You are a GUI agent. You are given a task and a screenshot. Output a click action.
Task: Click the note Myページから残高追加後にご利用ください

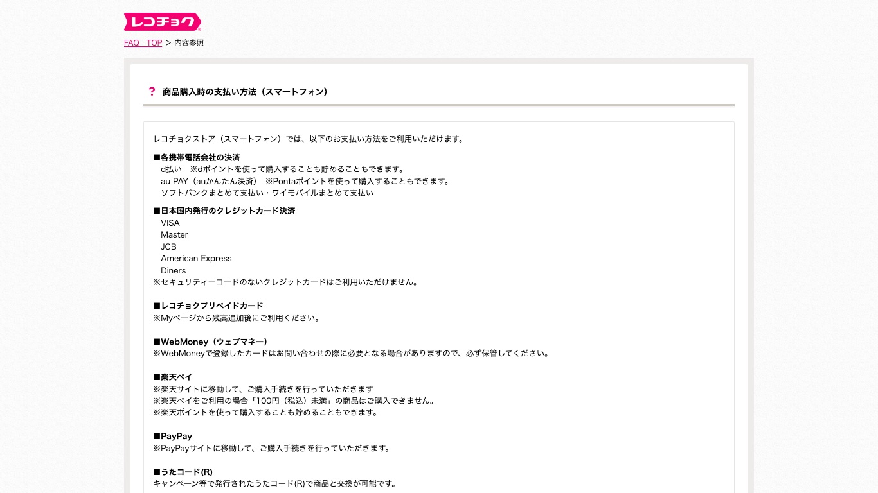coord(237,318)
